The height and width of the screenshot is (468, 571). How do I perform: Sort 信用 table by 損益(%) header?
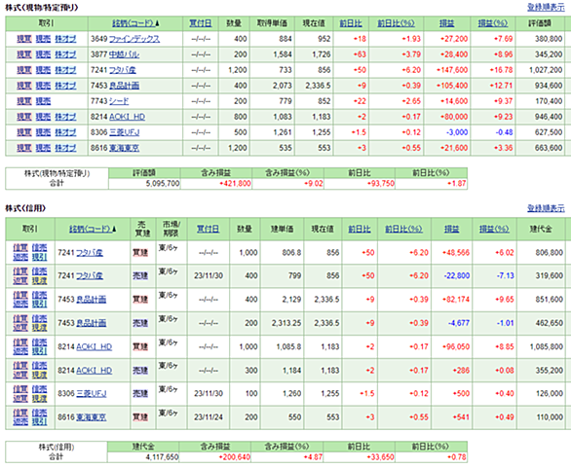[494, 229]
